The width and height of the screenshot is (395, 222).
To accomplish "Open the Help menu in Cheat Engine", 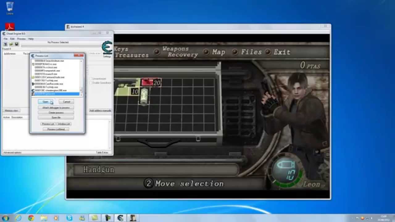I will (31, 39).
